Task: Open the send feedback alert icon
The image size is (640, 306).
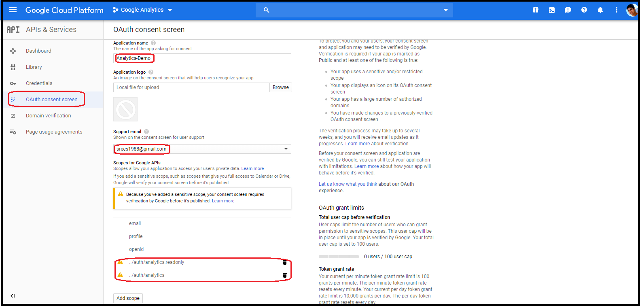Action: click(568, 10)
